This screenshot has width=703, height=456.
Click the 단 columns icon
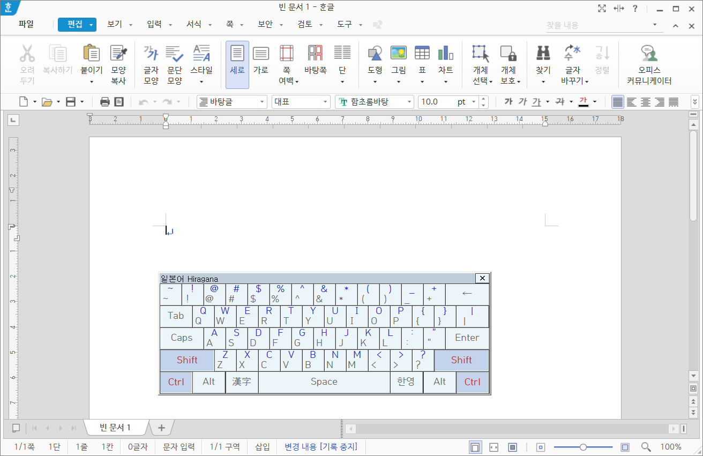pos(342,53)
